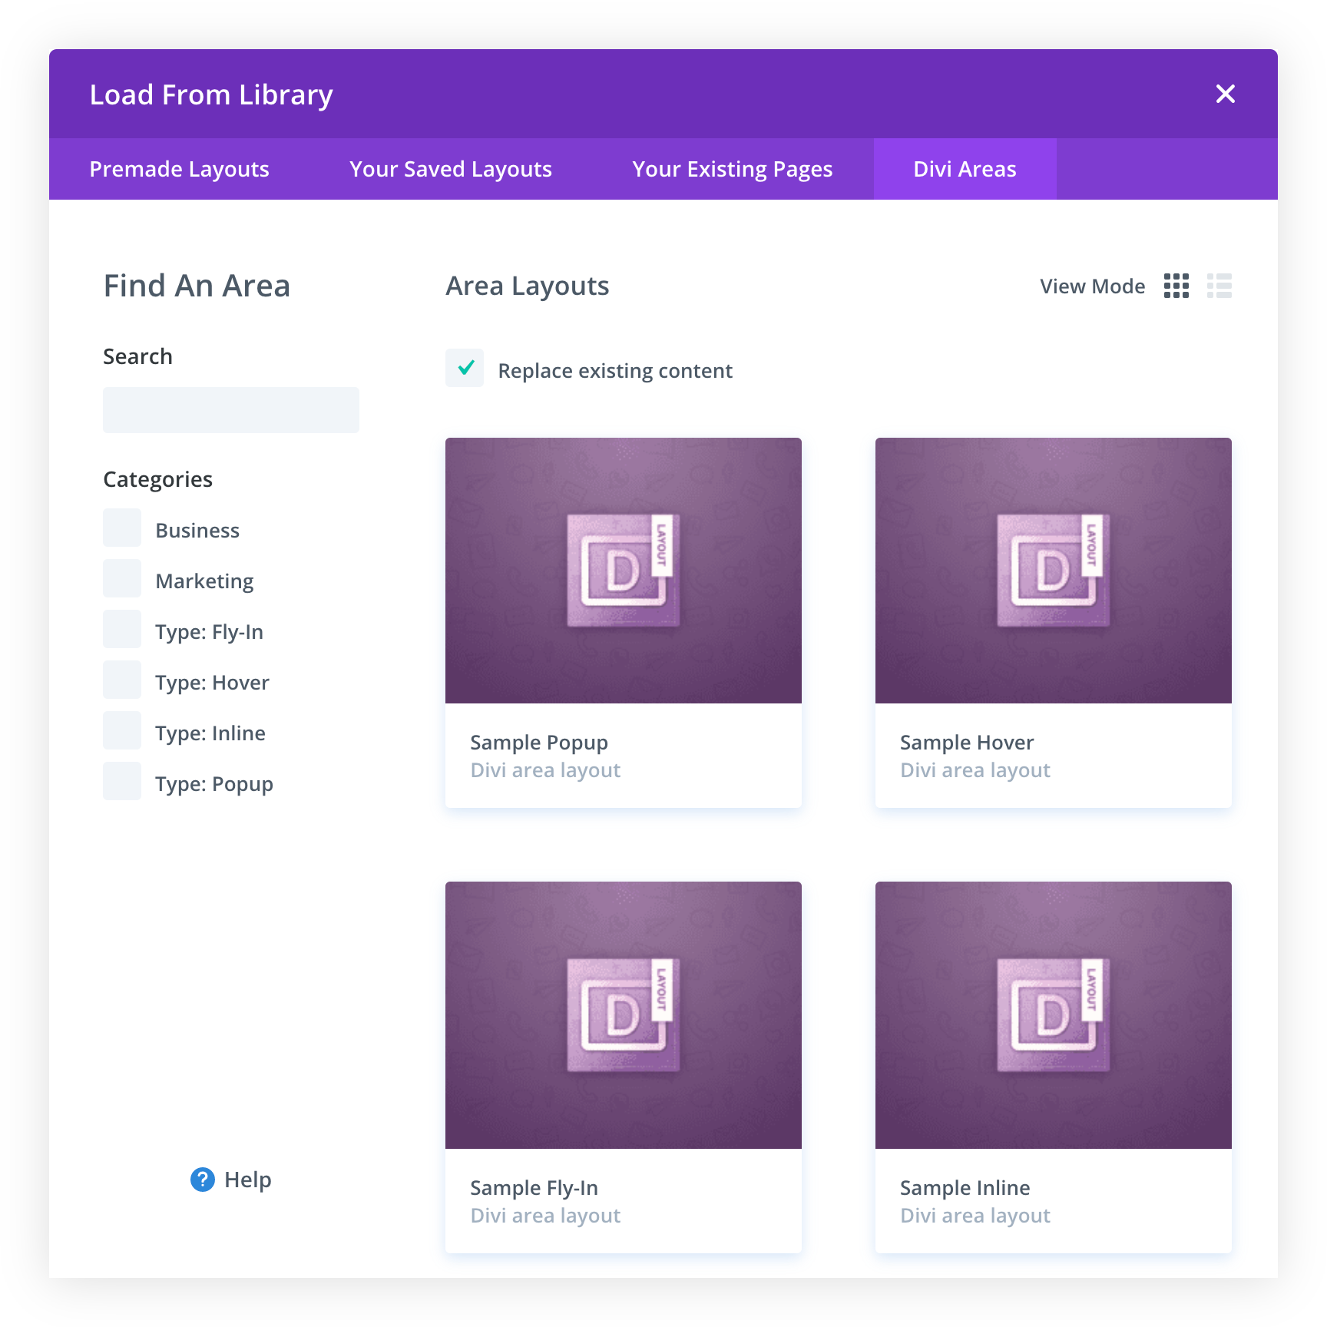Open the Your Existing Pages tab
The width and height of the screenshot is (1327, 1327).
(x=733, y=169)
